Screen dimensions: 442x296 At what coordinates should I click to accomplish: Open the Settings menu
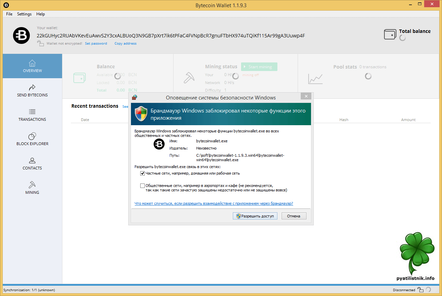(x=24, y=14)
